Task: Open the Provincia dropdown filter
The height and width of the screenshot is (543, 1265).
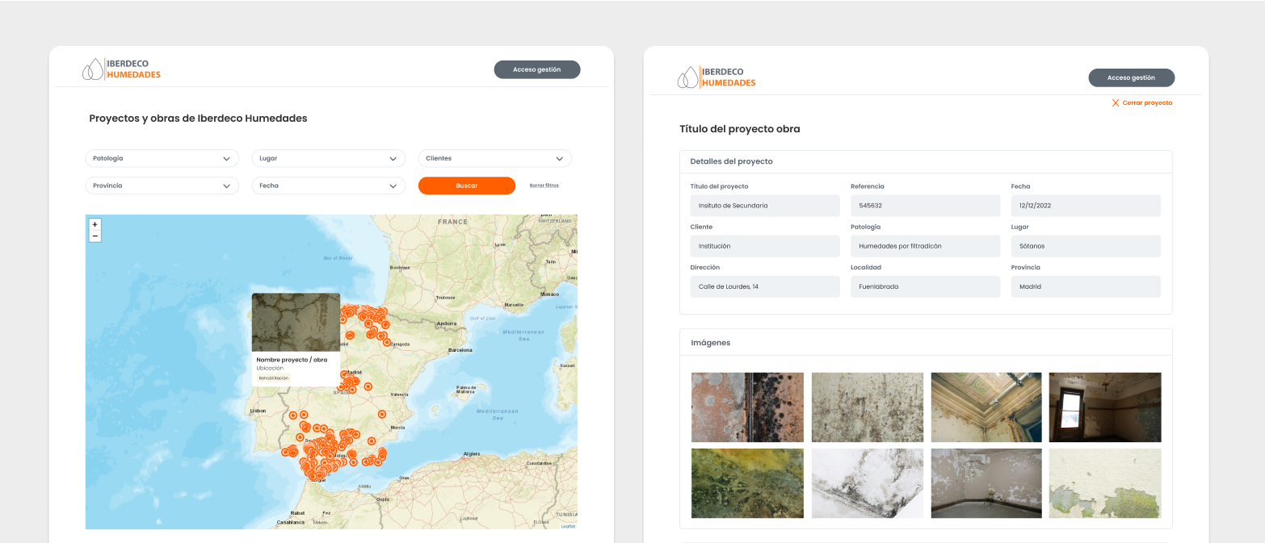Action: tap(162, 186)
